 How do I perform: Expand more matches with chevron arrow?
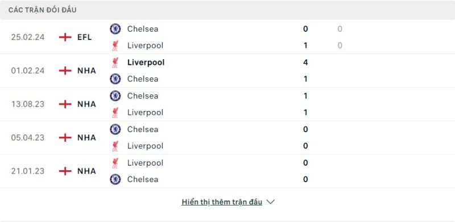[271, 202]
